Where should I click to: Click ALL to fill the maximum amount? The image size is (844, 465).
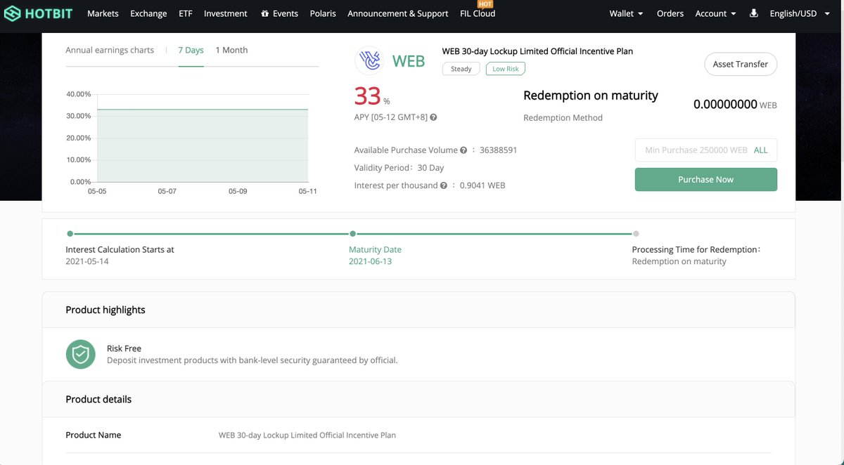pyautogui.click(x=760, y=150)
